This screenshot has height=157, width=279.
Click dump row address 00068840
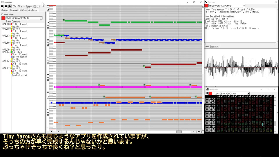[x=210, y=117]
